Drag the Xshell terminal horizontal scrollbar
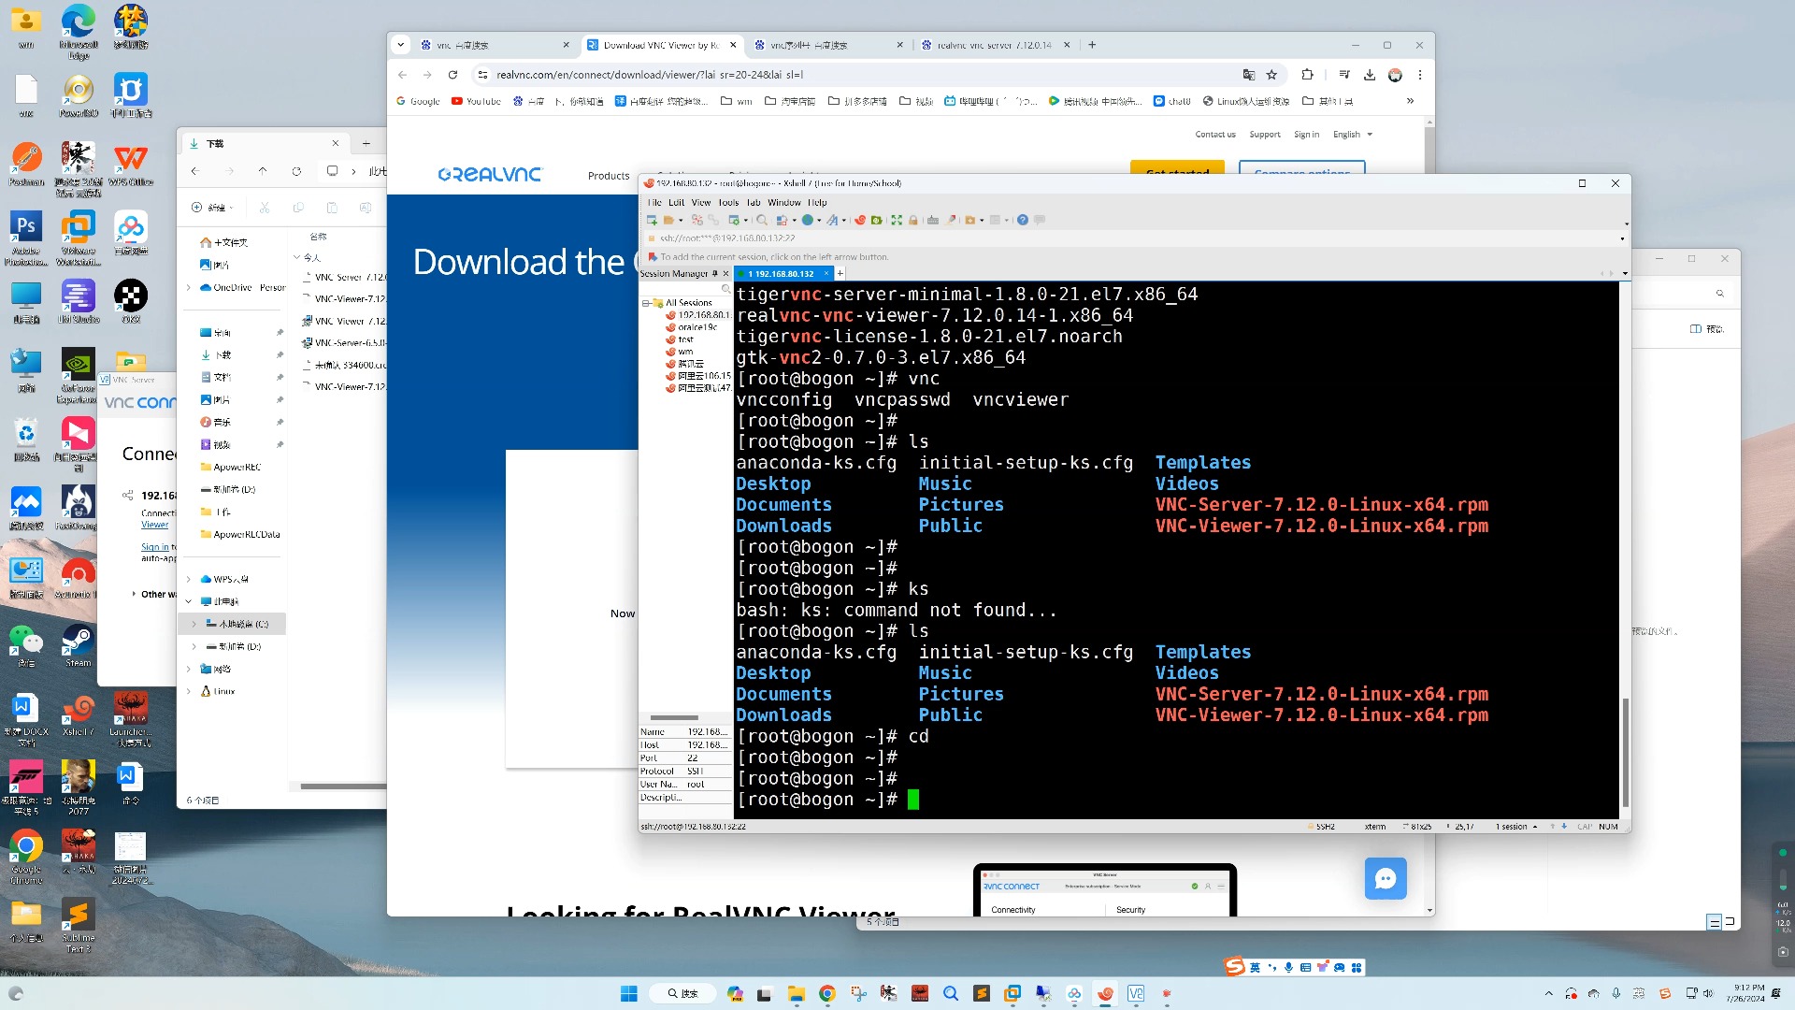The height and width of the screenshot is (1010, 1795). pyautogui.click(x=678, y=717)
